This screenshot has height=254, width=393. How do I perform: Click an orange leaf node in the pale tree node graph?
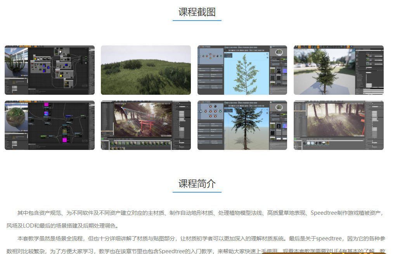pos(210,58)
